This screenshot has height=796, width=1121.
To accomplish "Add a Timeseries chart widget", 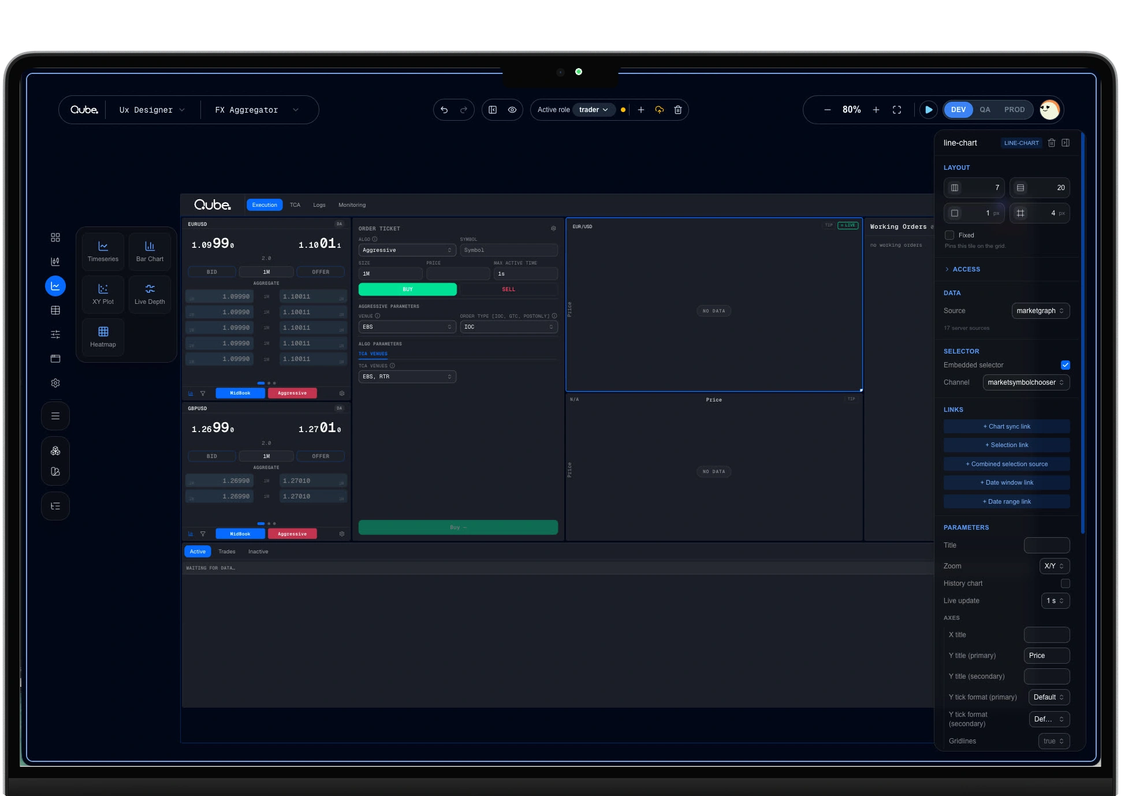I will click(103, 252).
